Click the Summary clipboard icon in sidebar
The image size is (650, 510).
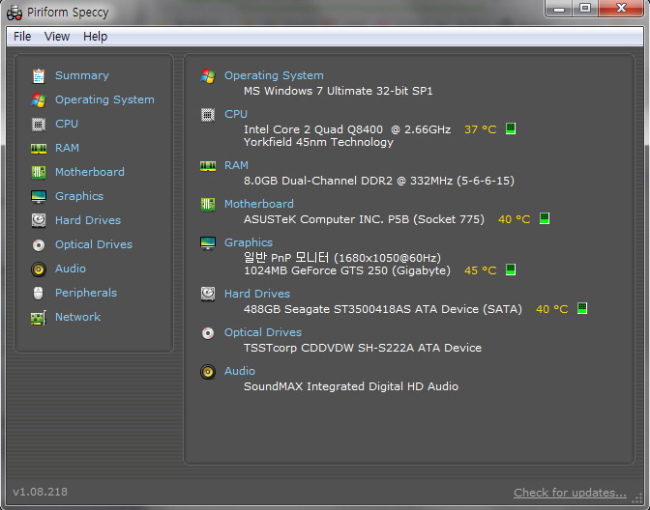[x=39, y=75]
